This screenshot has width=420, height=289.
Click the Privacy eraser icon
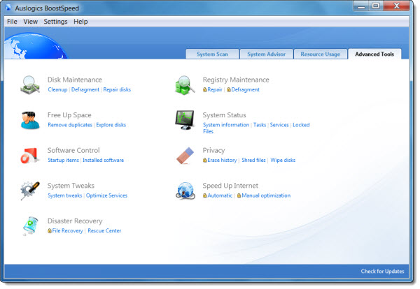point(185,156)
